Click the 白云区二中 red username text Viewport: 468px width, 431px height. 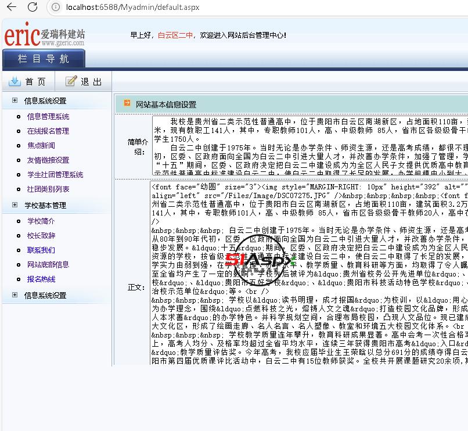coord(175,35)
